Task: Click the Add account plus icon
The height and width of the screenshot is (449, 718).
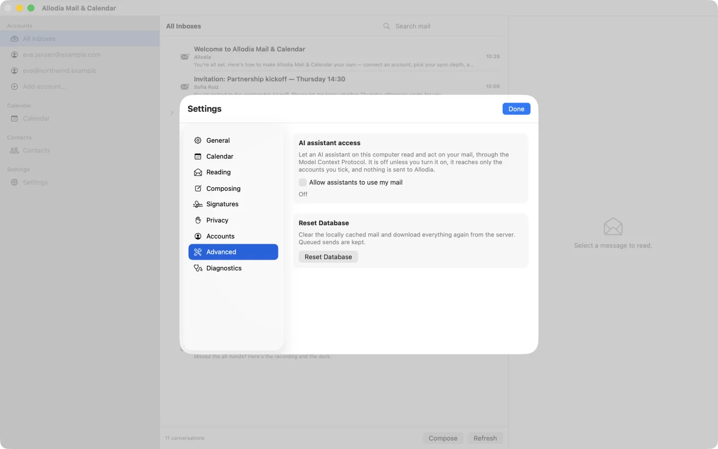Action: pos(14,86)
